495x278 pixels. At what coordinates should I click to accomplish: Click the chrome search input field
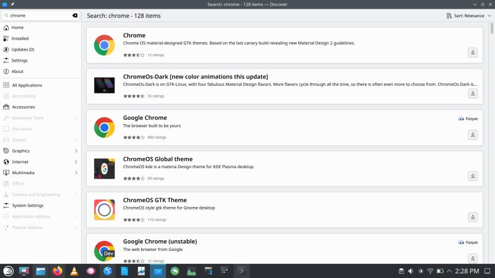[40, 15]
